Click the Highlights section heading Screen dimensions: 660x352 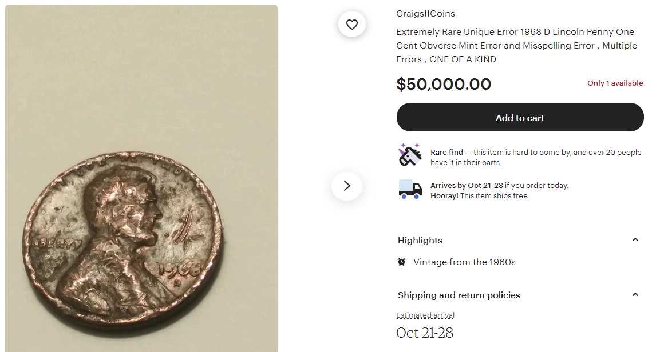point(420,241)
